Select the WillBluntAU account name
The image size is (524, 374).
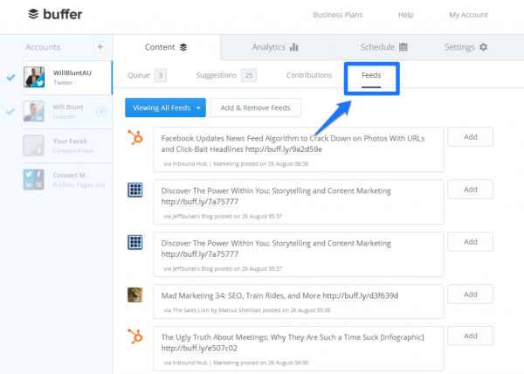click(x=72, y=73)
